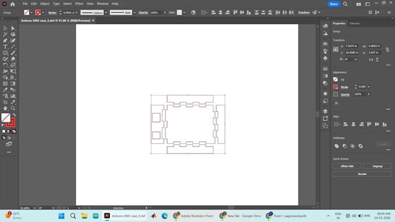Image resolution: width=395 pixels, height=222 pixels.
Task: Reset default fill and stroke
Action: click(x=3, y=125)
